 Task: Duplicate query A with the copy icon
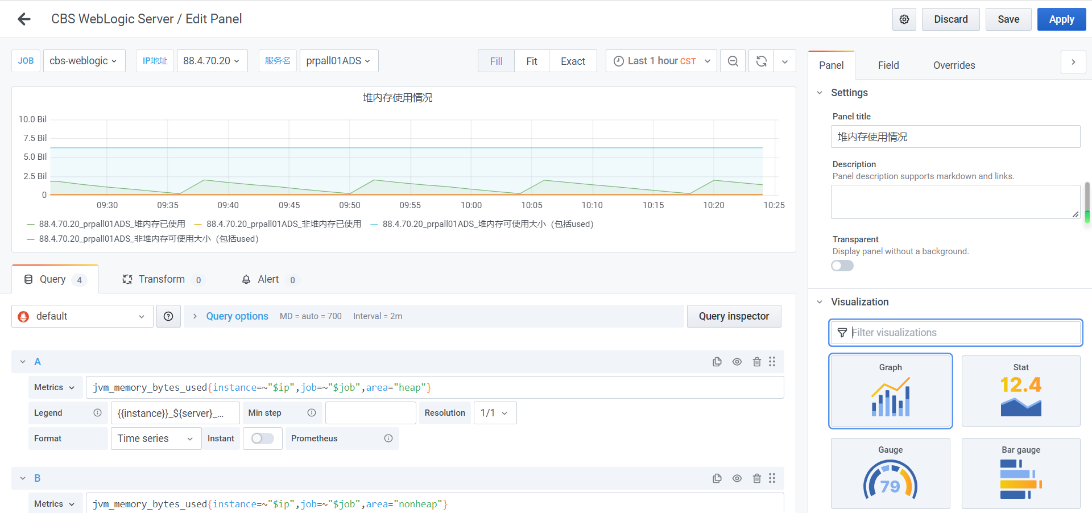click(x=717, y=362)
